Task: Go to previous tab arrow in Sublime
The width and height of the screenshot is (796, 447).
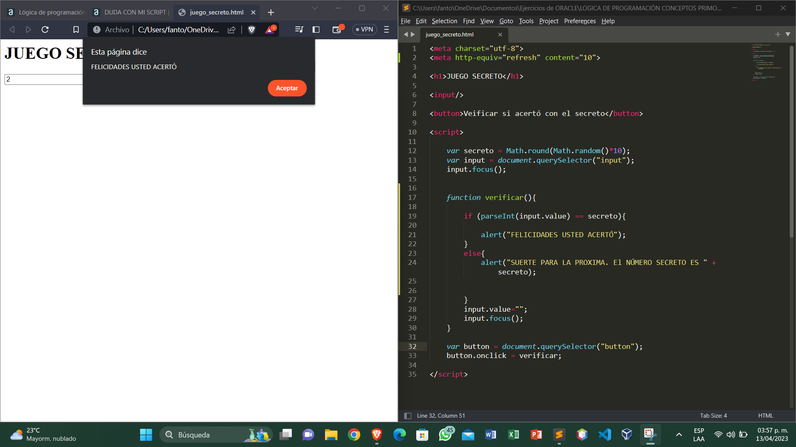Action: (405, 34)
